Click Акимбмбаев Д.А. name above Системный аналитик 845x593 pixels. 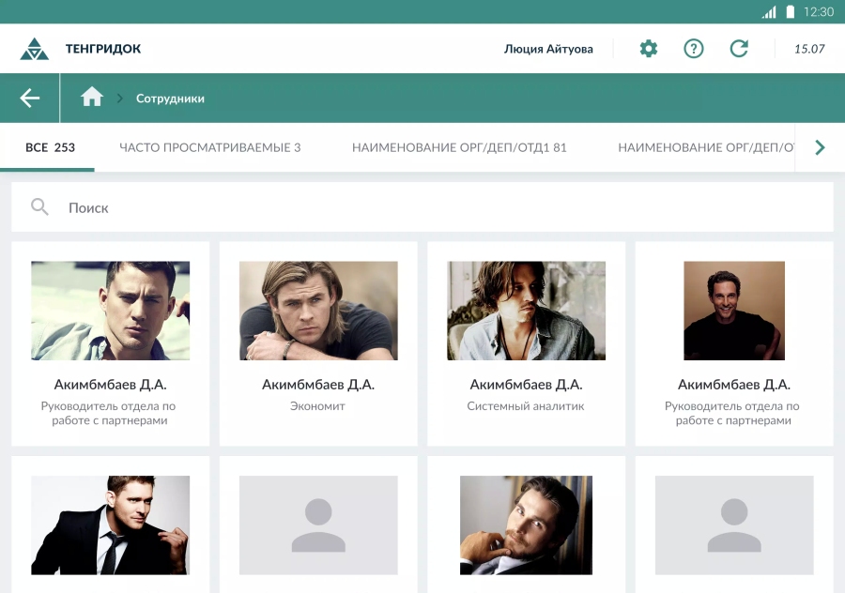pyautogui.click(x=526, y=385)
